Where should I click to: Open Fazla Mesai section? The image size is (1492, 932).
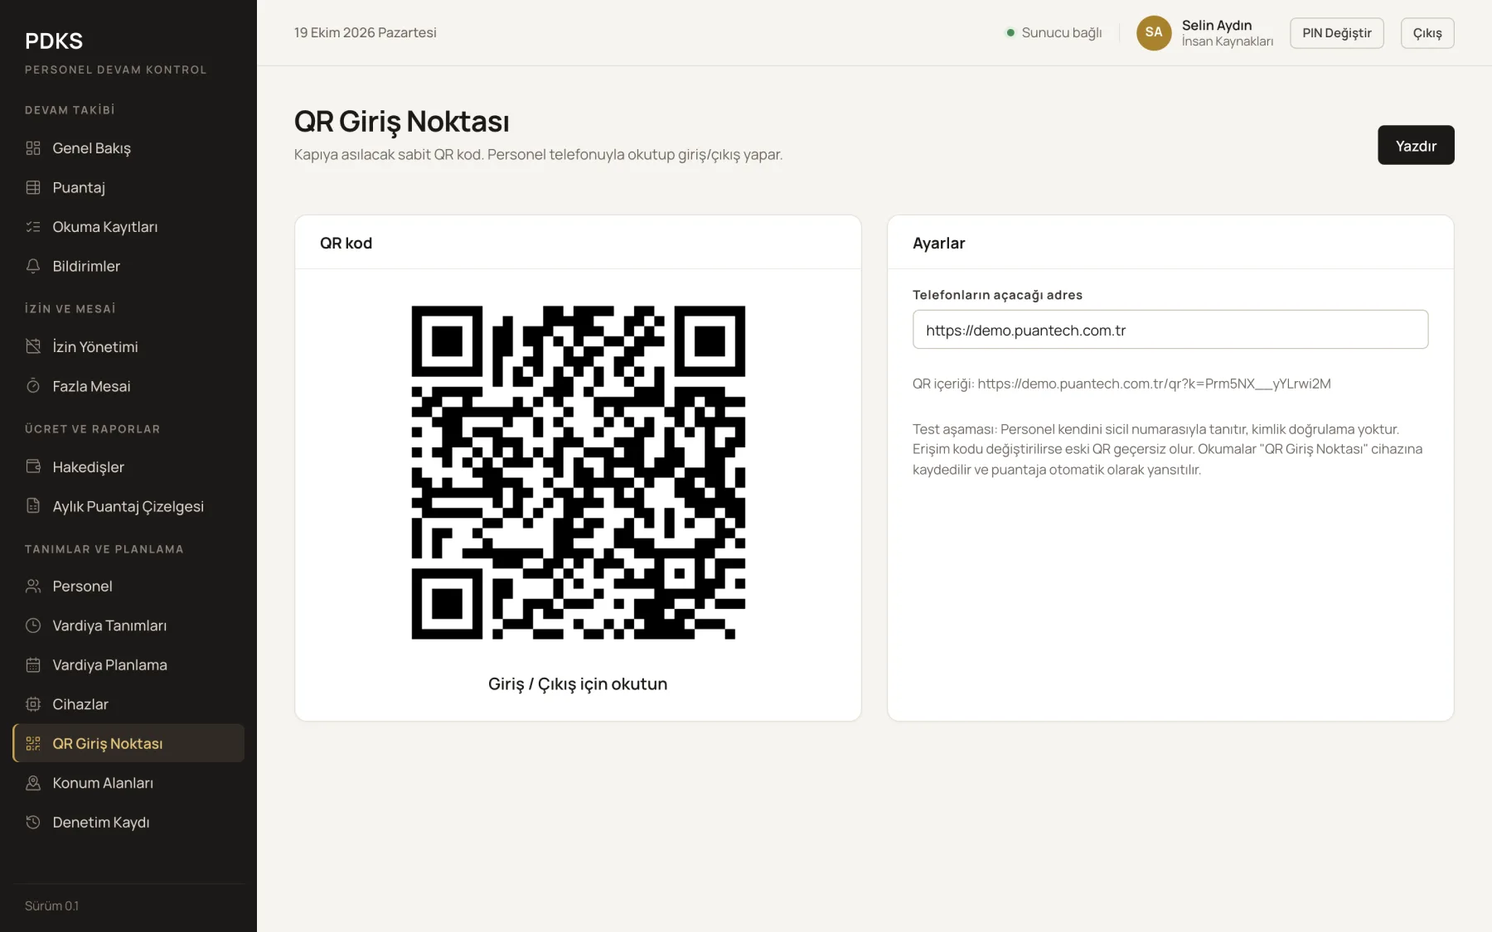coord(128,386)
